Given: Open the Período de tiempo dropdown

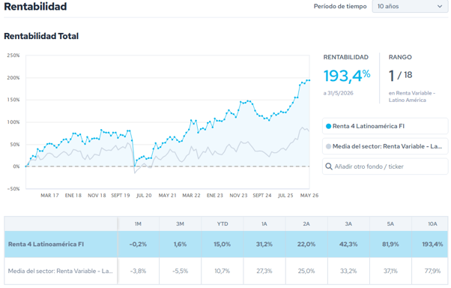Looking at the screenshot, I should pyautogui.click(x=410, y=6).
